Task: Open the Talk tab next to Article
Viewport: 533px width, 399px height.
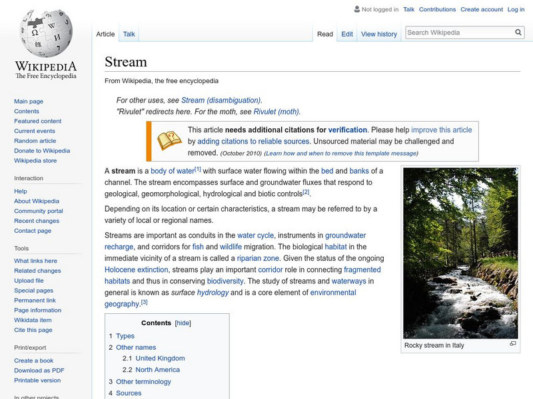Action: click(129, 34)
